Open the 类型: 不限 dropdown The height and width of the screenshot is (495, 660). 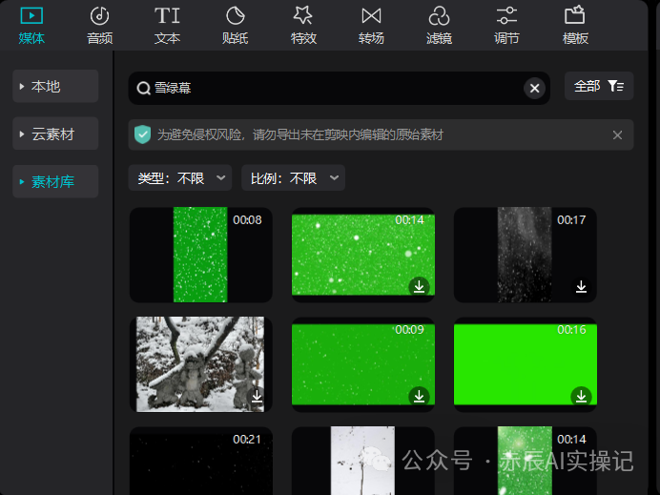[180, 178]
